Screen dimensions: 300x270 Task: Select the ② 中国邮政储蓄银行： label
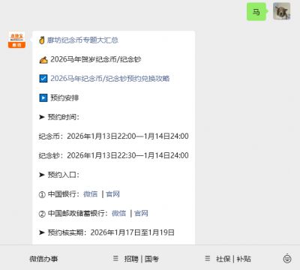point(73,213)
